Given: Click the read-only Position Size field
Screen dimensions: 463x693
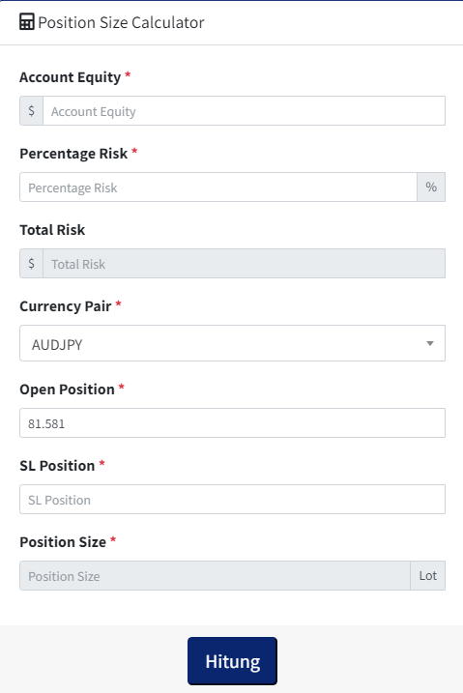Looking at the screenshot, I should [216, 575].
